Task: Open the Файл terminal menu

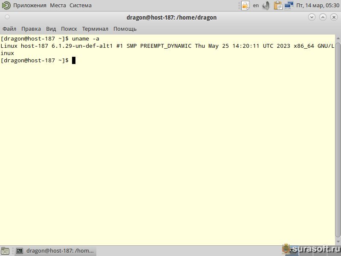Action: click(x=9, y=29)
